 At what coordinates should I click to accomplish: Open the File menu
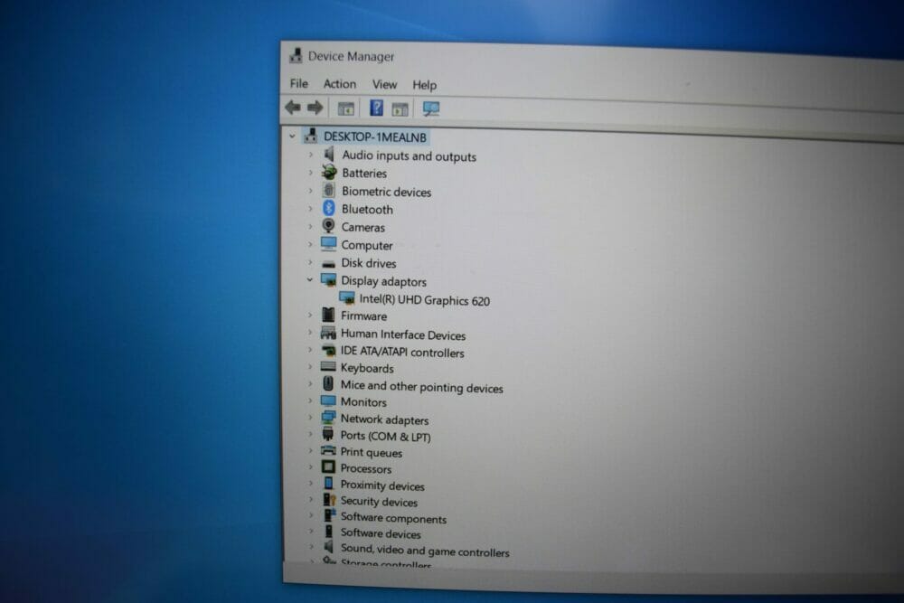pos(298,83)
